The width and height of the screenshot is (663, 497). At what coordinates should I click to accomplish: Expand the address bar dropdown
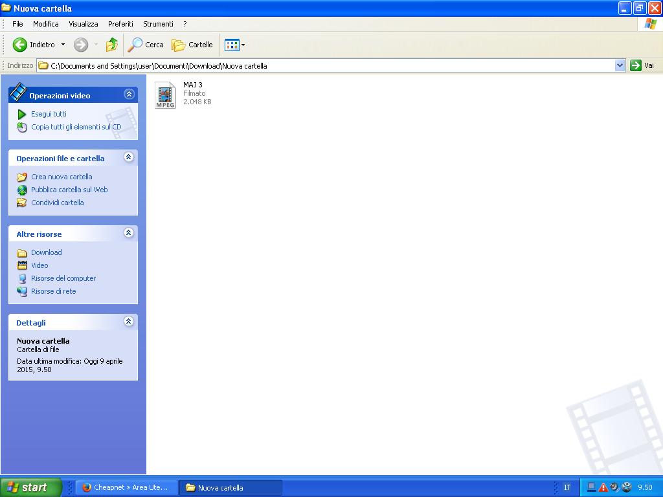620,65
